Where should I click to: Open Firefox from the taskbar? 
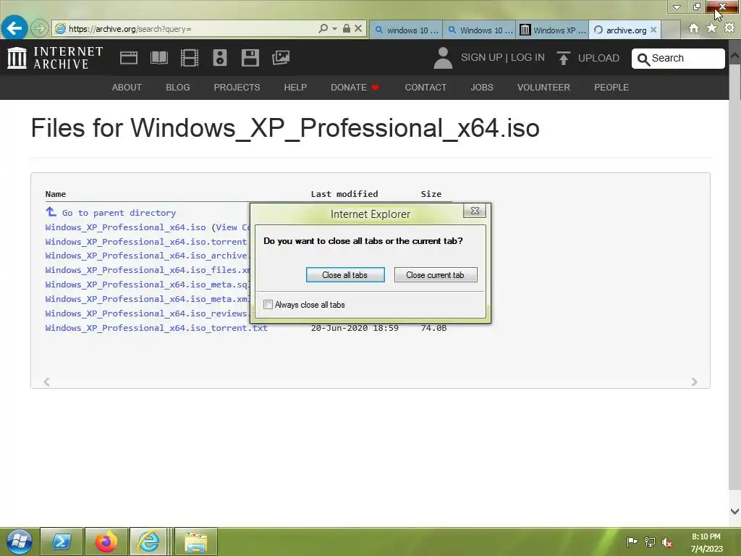106,542
